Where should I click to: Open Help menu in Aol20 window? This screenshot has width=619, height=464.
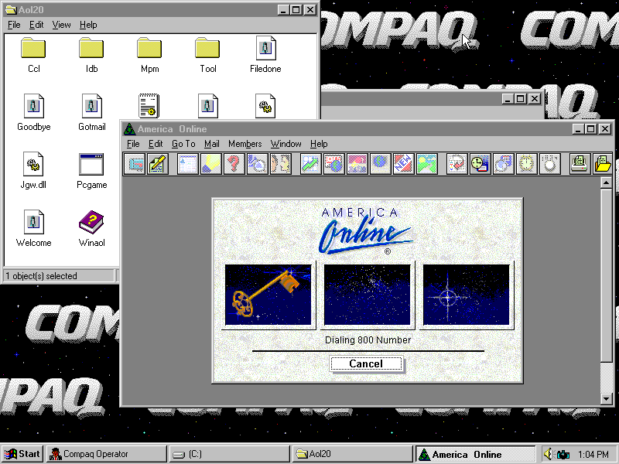pyautogui.click(x=88, y=25)
